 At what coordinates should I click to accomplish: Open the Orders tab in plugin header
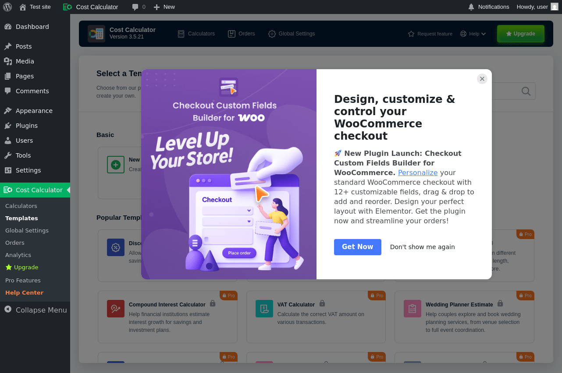point(242,34)
